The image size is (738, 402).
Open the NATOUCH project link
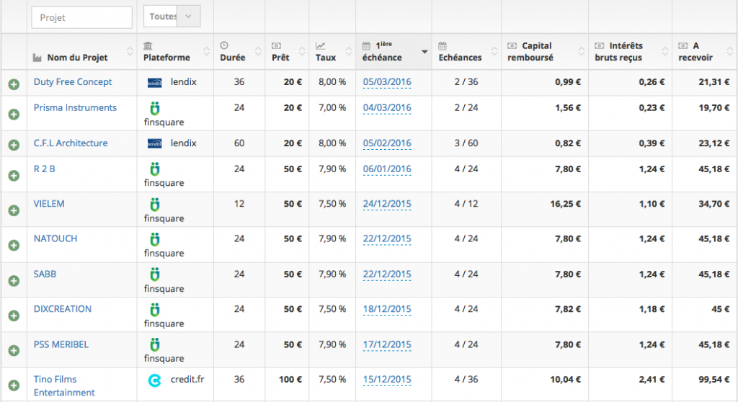[x=55, y=238]
